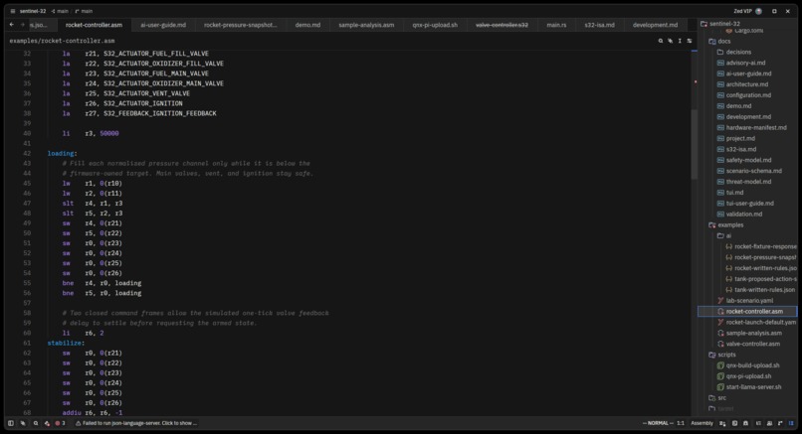Place cursor on the stabilize: label line
The width and height of the screenshot is (802, 434).
66,343
